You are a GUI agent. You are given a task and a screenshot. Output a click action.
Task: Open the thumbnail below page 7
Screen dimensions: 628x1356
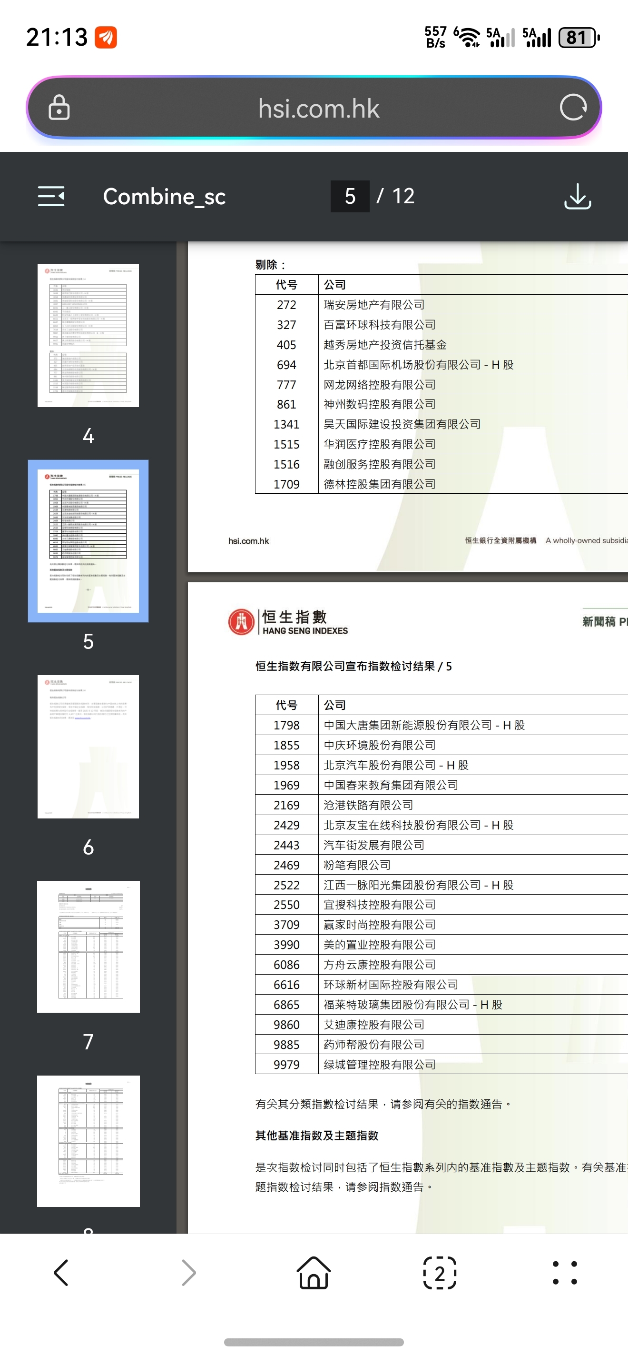(x=88, y=1141)
